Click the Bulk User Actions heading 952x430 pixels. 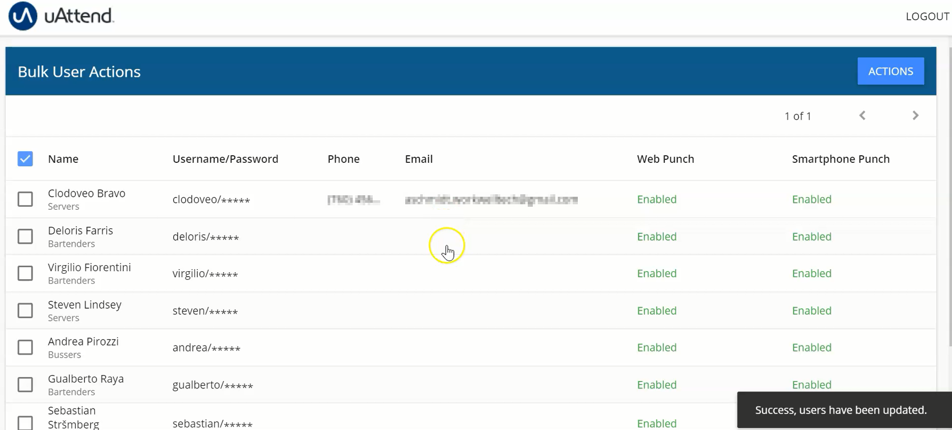(79, 72)
